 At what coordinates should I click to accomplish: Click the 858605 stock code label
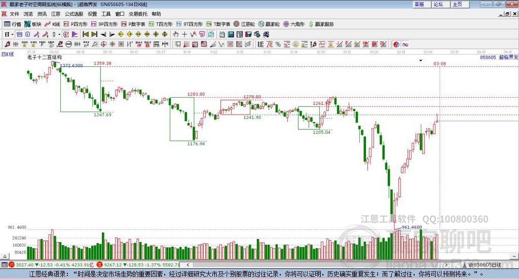(x=488, y=58)
